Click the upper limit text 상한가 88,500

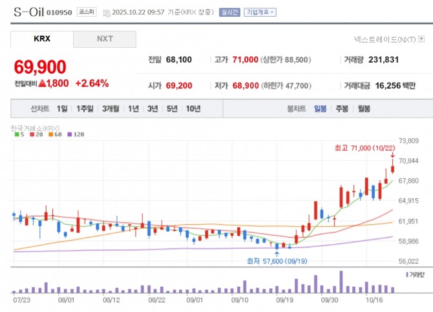(x=286, y=59)
